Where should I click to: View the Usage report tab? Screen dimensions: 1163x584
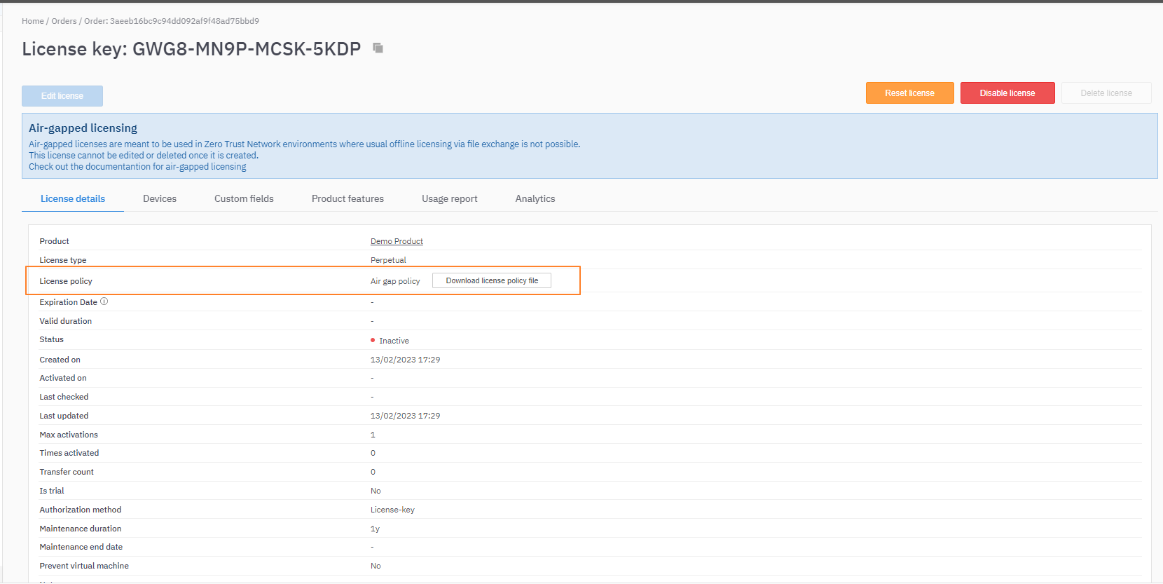point(449,199)
